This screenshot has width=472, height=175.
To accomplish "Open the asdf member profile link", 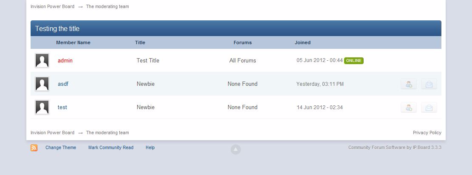I will (x=63, y=84).
